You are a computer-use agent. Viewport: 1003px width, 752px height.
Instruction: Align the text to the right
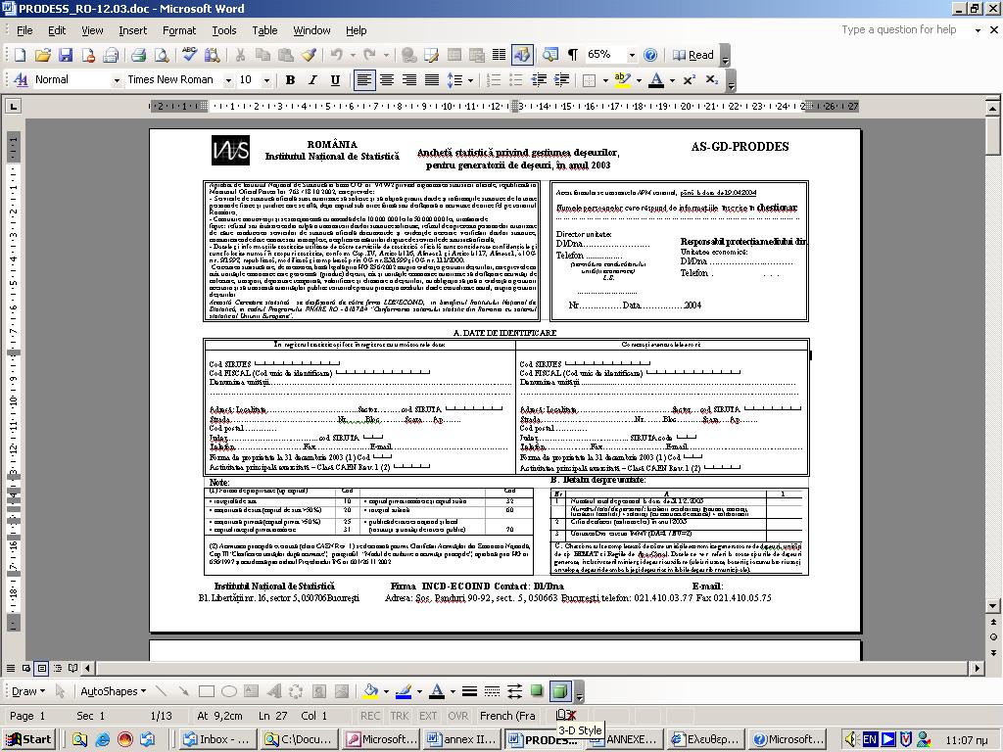pos(409,80)
